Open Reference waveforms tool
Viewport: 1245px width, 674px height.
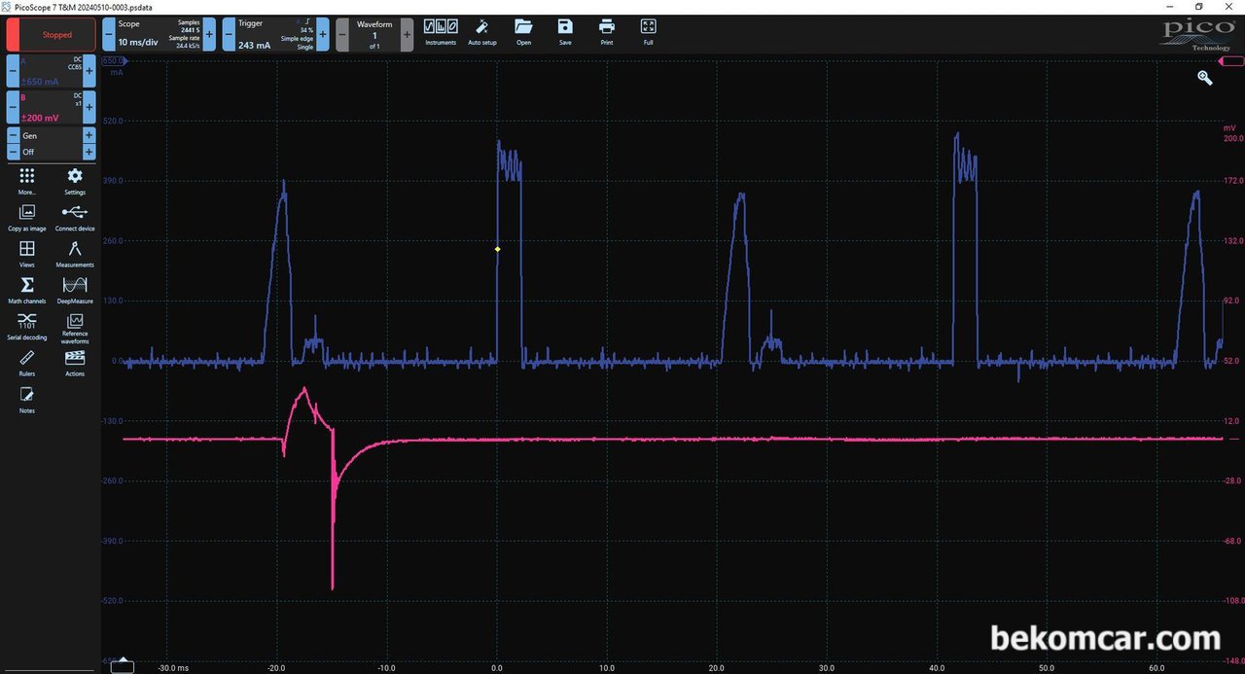point(75,329)
